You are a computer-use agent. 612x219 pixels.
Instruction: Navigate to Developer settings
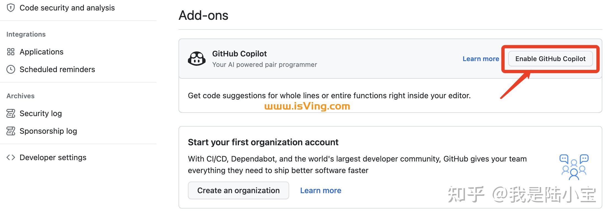coord(53,157)
